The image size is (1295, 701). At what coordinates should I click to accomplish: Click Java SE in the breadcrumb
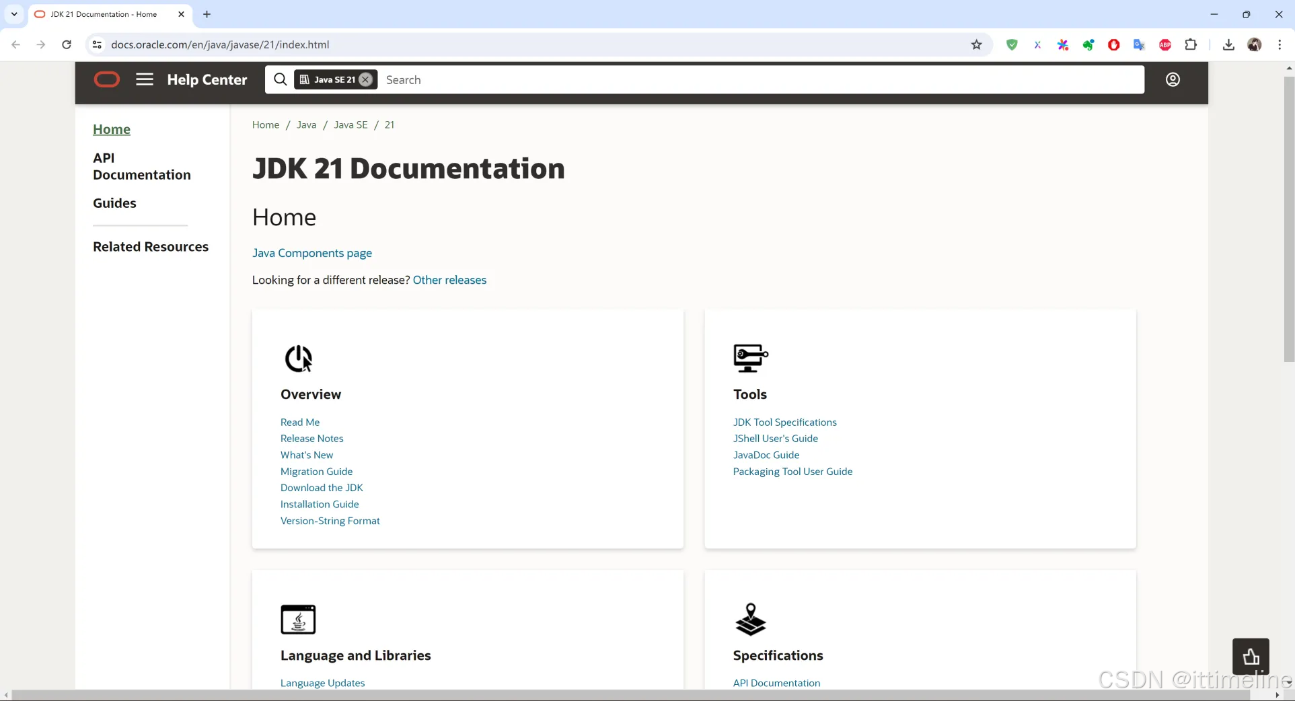[x=350, y=124]
